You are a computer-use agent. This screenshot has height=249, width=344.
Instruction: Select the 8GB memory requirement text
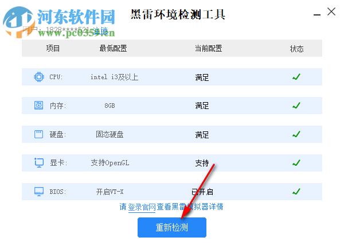(110, 106)
